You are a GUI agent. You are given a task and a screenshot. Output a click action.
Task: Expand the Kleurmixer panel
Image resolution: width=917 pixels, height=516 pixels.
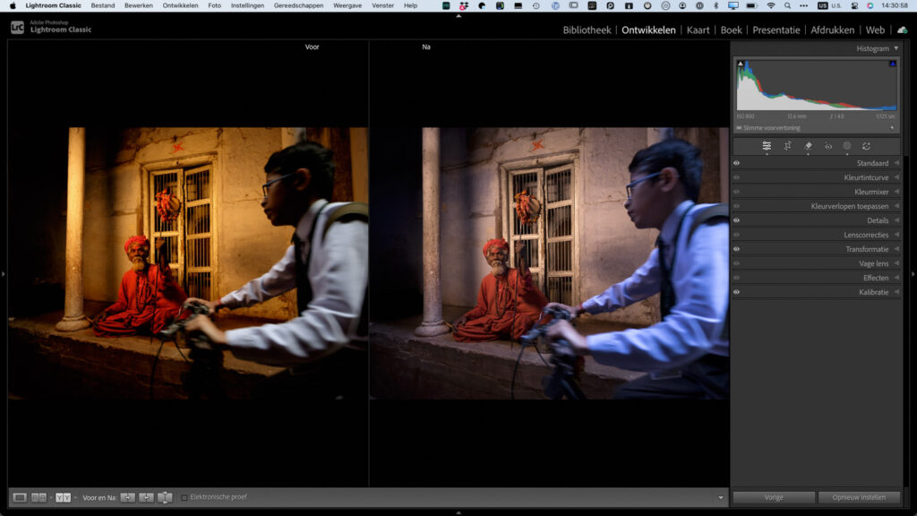pos(896,192)
